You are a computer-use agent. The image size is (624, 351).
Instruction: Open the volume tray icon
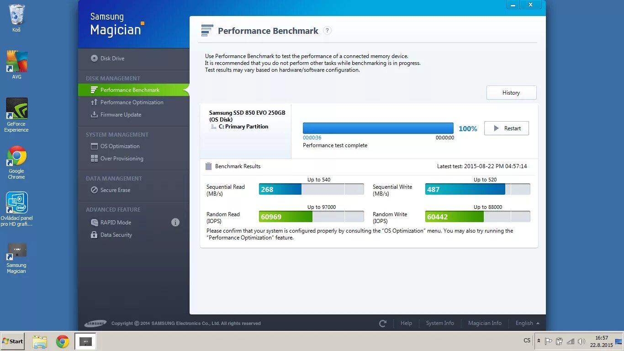(x=582, y=341)
